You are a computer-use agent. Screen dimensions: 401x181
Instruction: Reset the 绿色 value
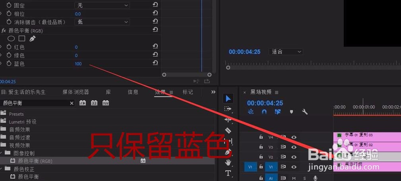155,55
